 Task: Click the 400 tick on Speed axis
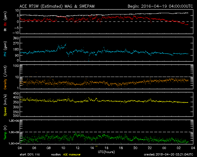(x=16, y=97)
